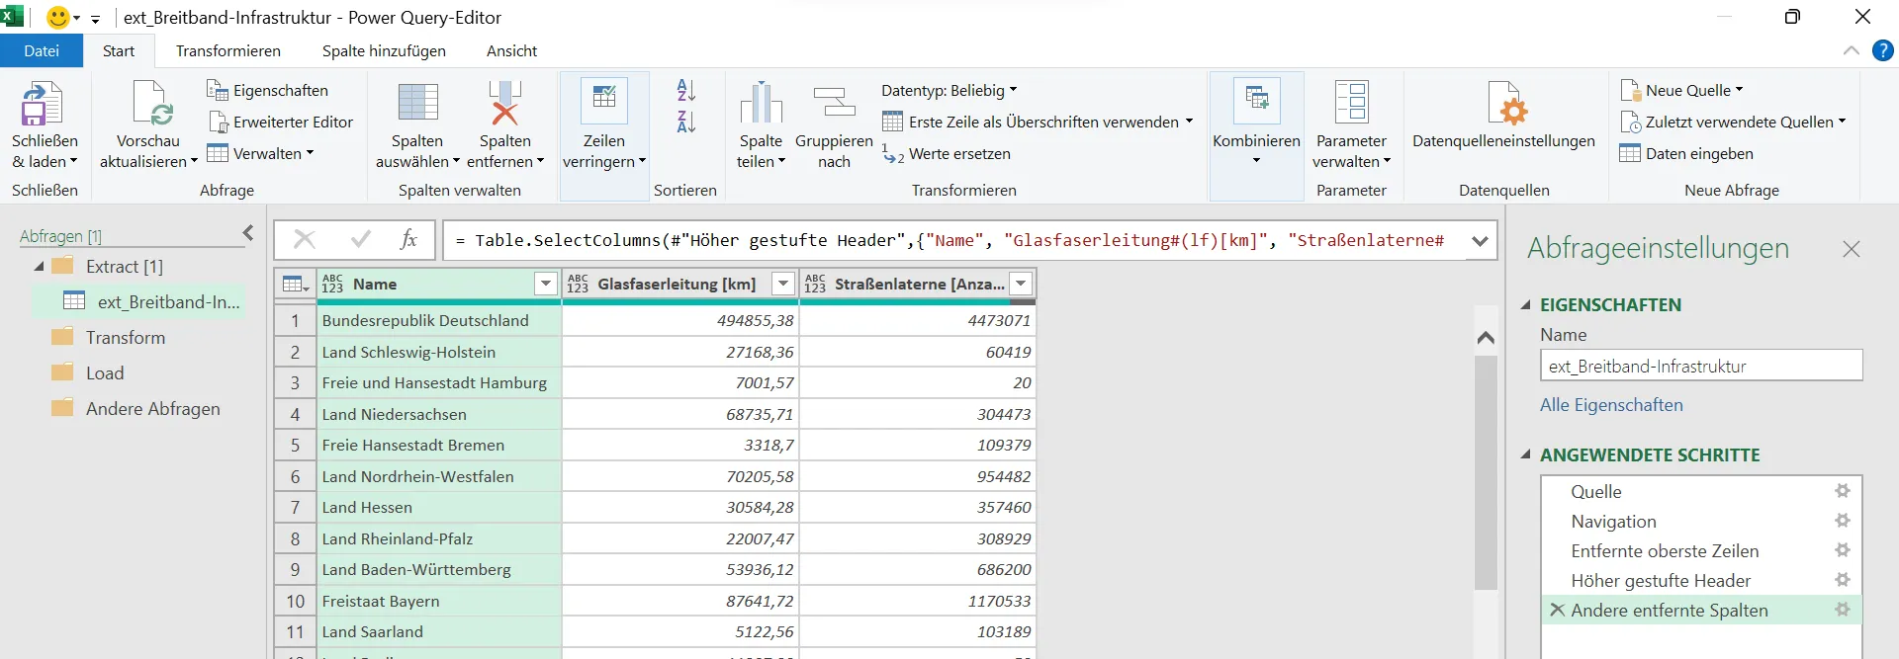Click Erste Zeile als Überschriften verwenden
The height and width of the screenshot is (659, 1899).
pos(1037,122)
